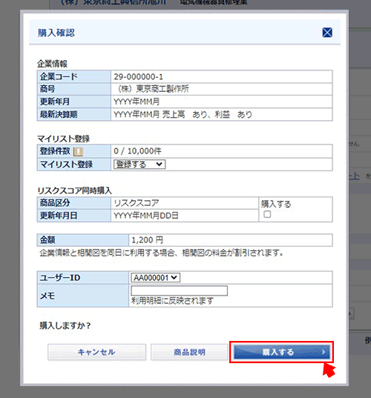This screenshot has width=371, height=398.
Task: Close the 購入確認 dialog with X icon
Action: point(327,33)
